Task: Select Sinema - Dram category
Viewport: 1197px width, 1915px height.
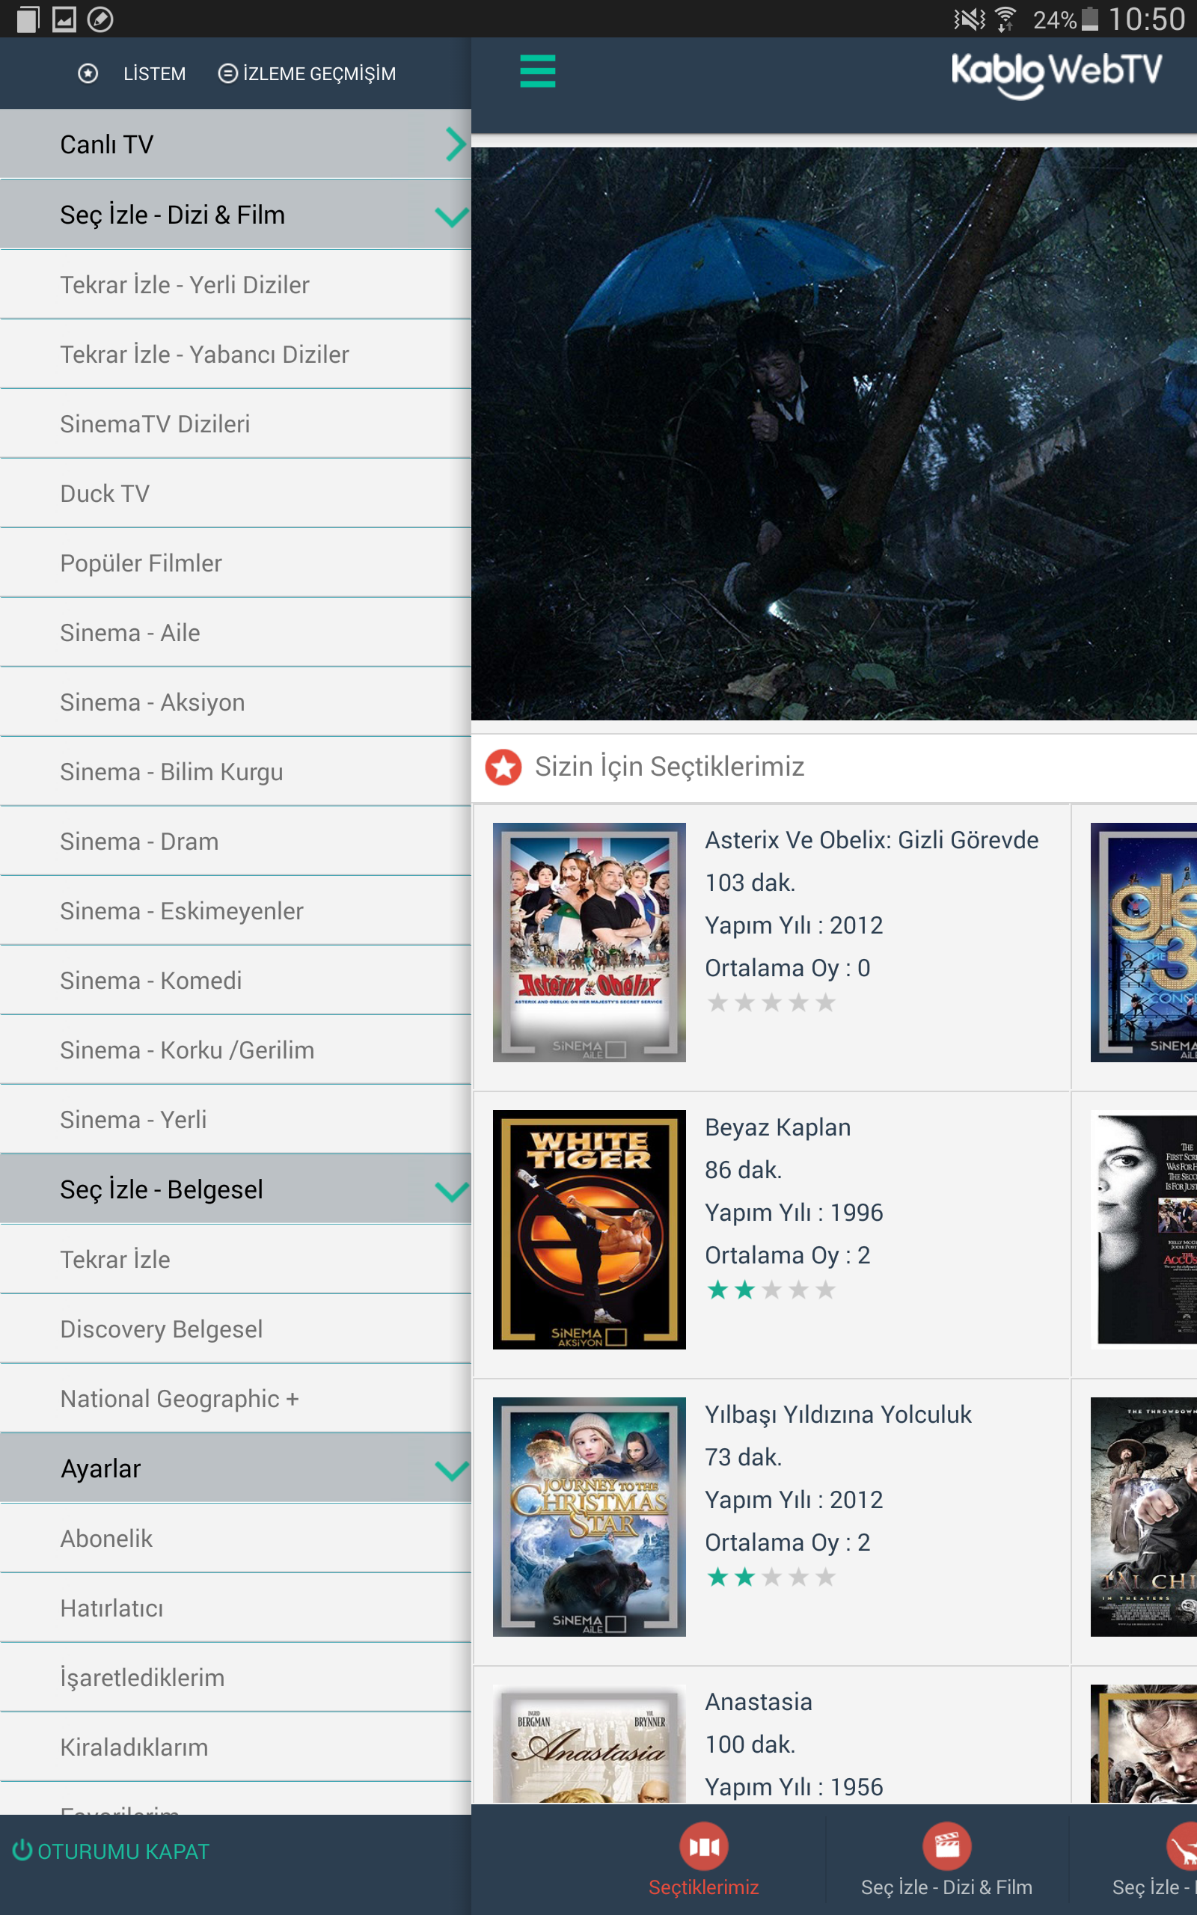Action: [x=236, y=842]
